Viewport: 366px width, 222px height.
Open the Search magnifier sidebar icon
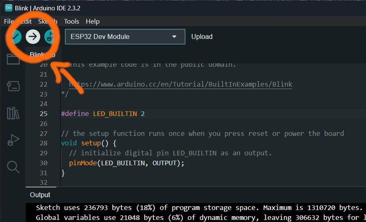[x=13, y=167]
